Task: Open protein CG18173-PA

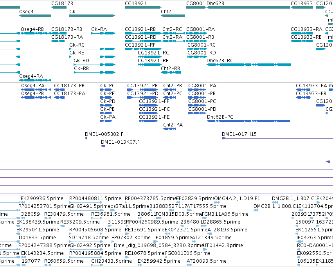Action: tap(70, 94)
